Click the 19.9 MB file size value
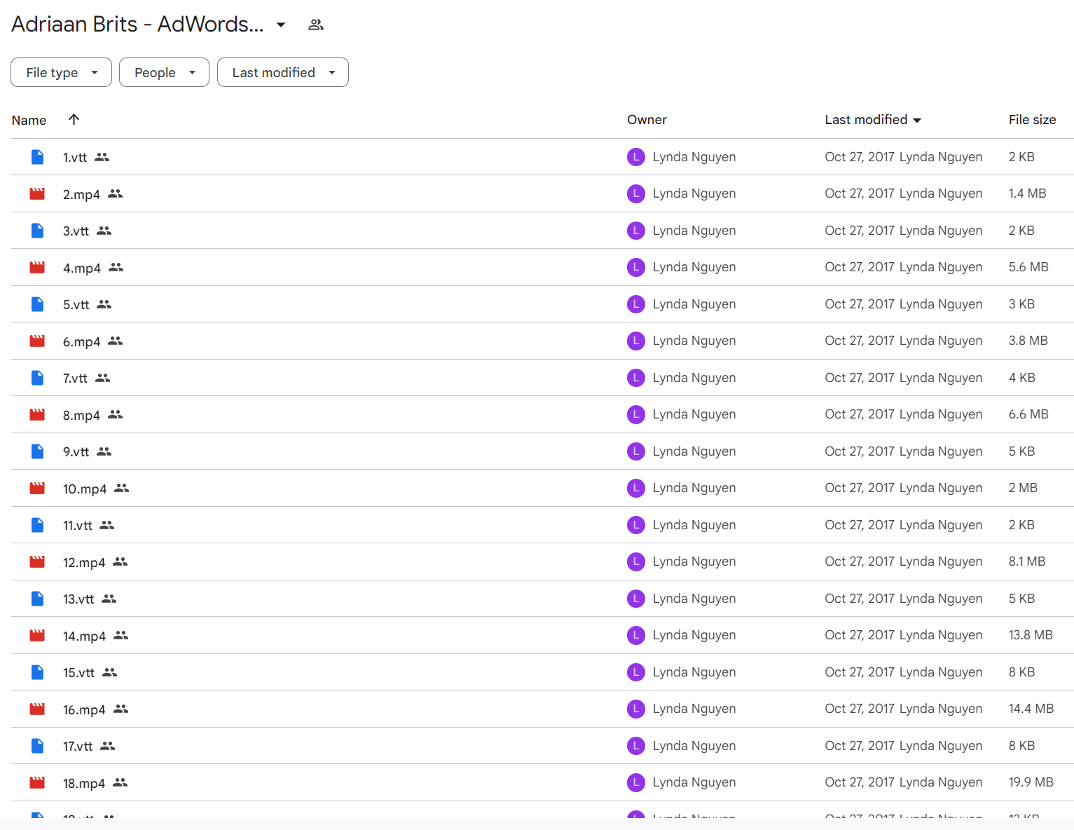The height and width of the screenshot is (830, 1074). (1031, 782)
